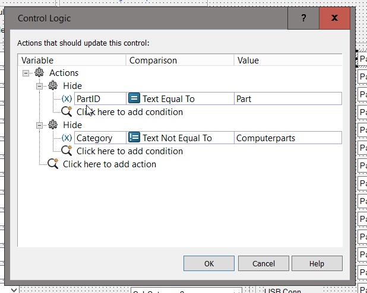Open the Text Equal To comparison selector
This screenshot has width=367, height=293.
click(x=180, y=98)
